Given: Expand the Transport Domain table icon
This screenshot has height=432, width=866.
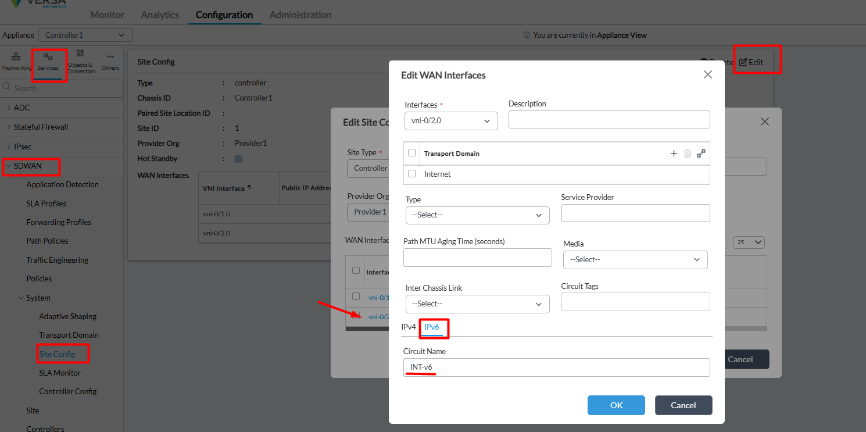Looking at the screenshot, I should click(x=702, y=153).
